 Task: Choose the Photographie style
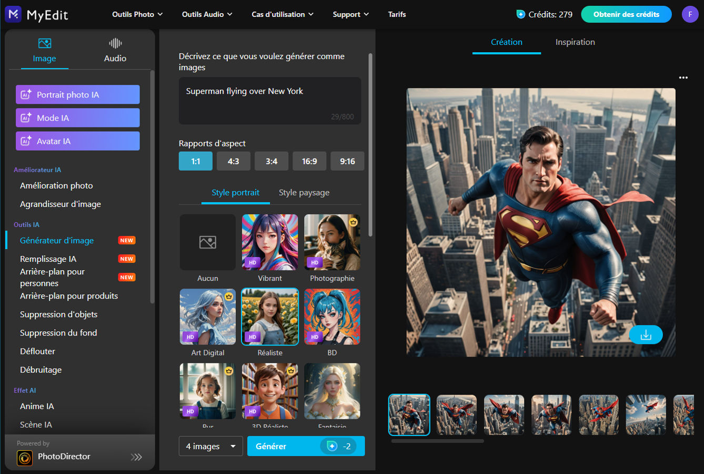point(332,242)
